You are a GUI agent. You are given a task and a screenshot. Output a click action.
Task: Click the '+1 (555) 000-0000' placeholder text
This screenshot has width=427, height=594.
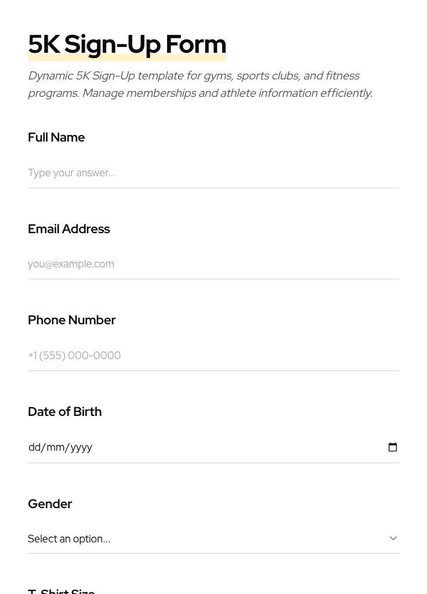coord(74,356)
